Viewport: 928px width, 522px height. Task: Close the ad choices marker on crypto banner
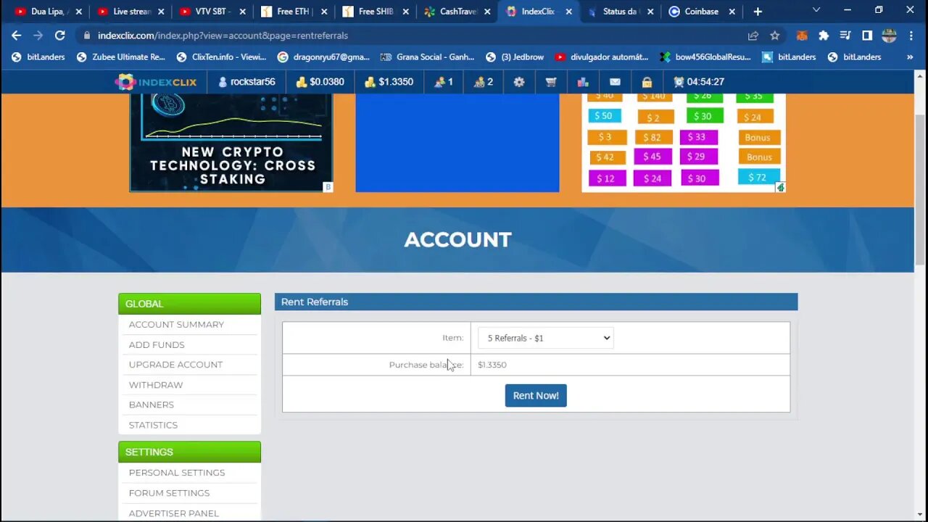(328, 187)
